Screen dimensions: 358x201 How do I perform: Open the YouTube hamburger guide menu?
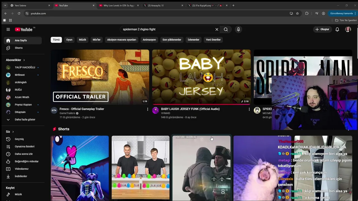(8, 29)
